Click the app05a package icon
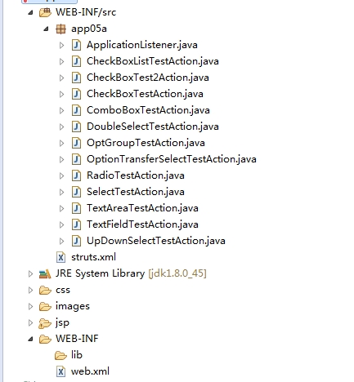 click(60, 29)
